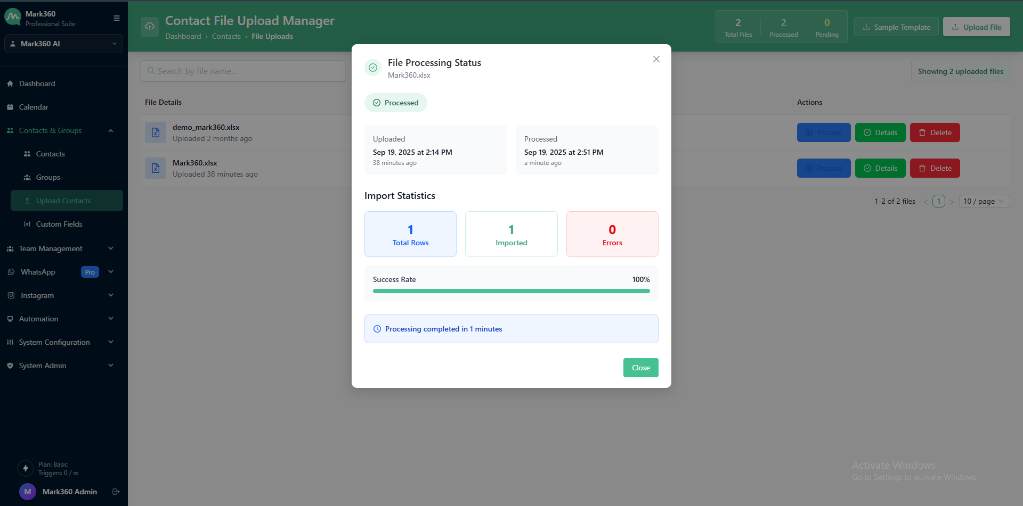Image resolution: width=1023 pixels, height=506 pixels.
Task: Click the logout icon next to Mark360 Admin
Action: coord(116,492)
